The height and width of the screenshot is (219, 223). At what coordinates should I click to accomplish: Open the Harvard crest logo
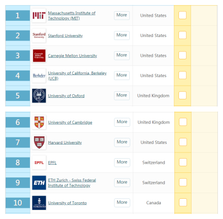39,142
